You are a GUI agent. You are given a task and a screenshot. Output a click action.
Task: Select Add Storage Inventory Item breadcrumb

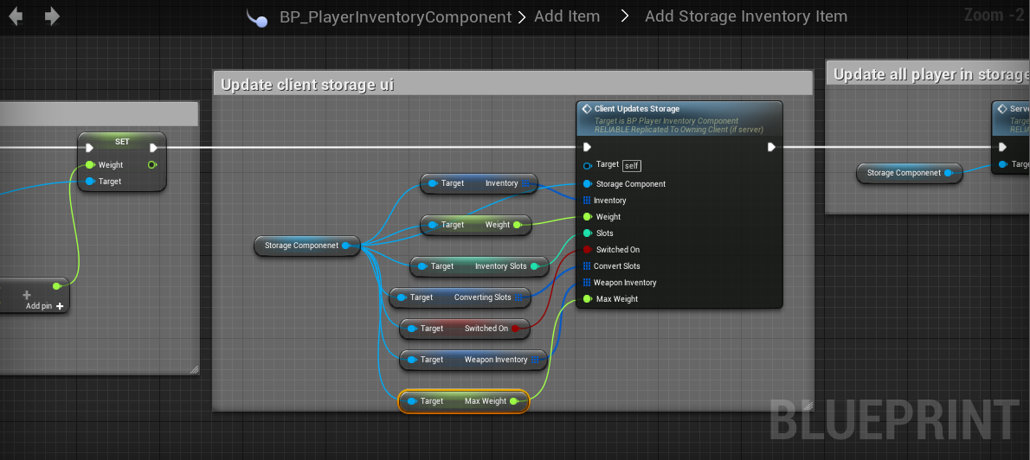click(x=745, y=16)
